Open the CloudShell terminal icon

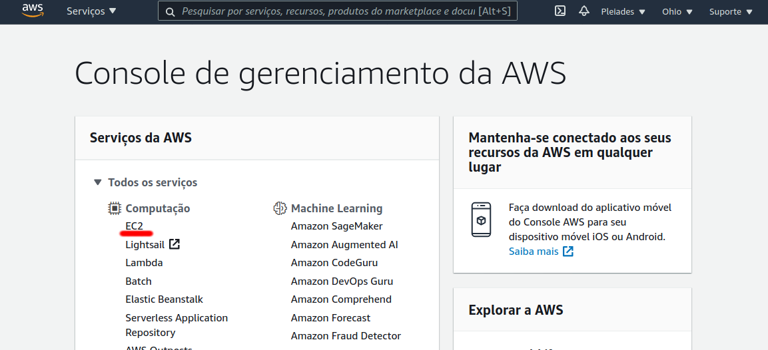click(x=560, y=11)
